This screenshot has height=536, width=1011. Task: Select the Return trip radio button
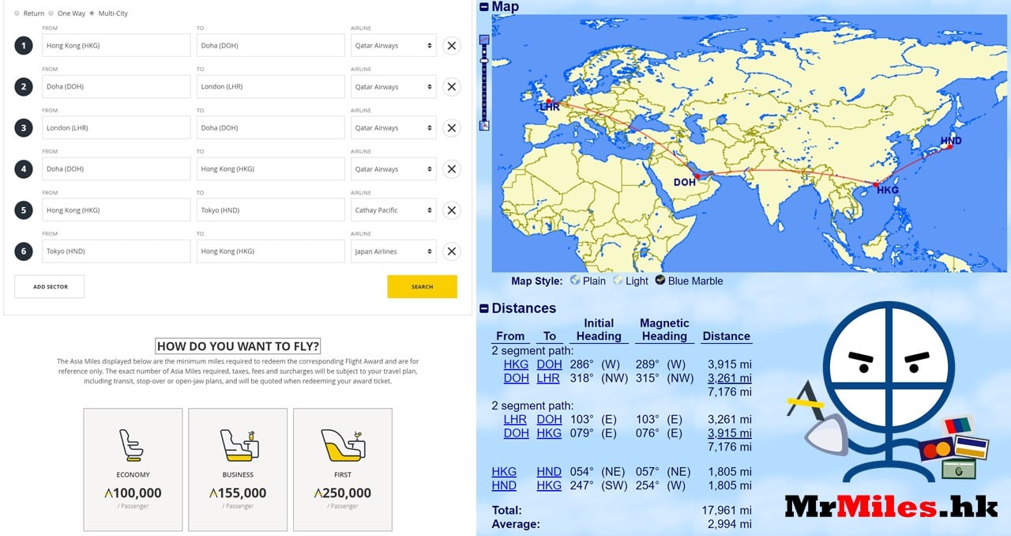pyautogui.click(x=17, y=13)
